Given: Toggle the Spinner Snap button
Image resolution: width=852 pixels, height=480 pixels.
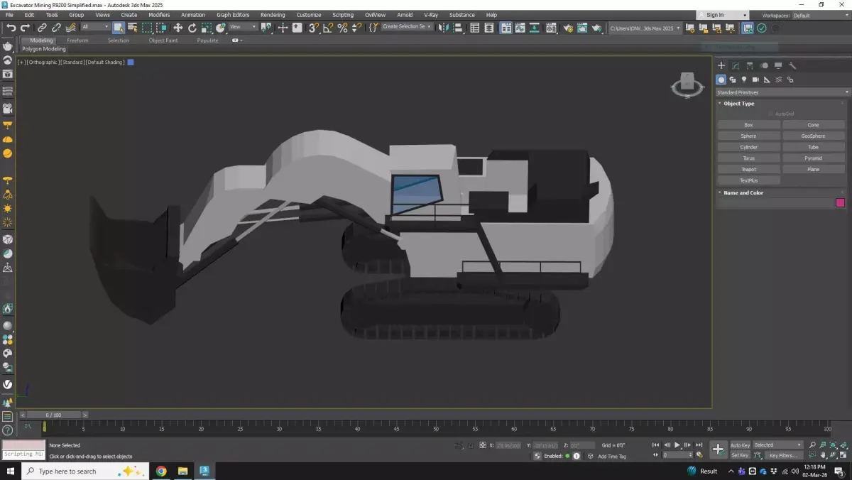Looking at the screenshot, I should [356, 28].
